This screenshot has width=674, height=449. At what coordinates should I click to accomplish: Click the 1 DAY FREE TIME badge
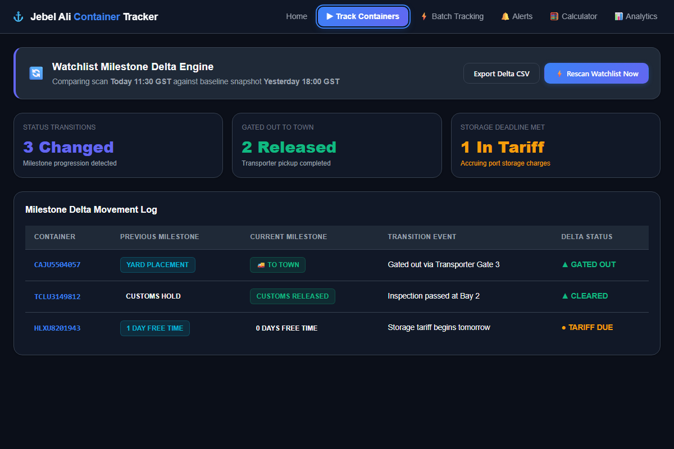[x=155, y=328]
